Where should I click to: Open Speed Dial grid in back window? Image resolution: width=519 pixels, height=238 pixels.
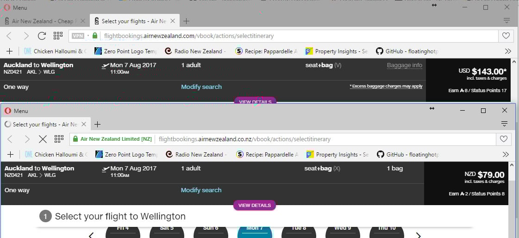point(58,35)
